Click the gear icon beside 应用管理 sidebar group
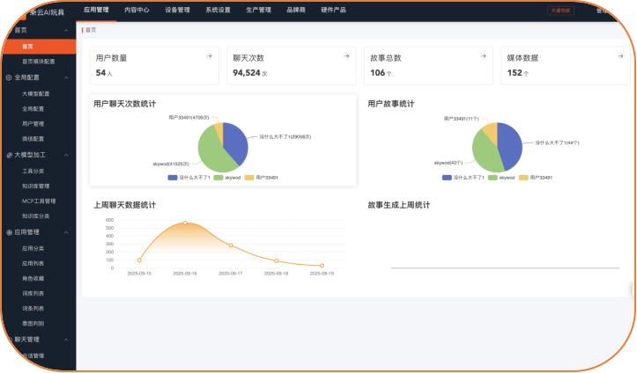 [8, 232]
